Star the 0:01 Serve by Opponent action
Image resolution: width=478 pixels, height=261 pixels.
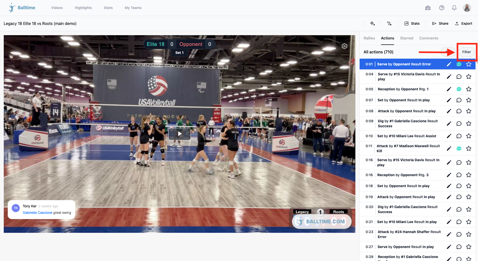pyautogui.click(x=469, y=64)
